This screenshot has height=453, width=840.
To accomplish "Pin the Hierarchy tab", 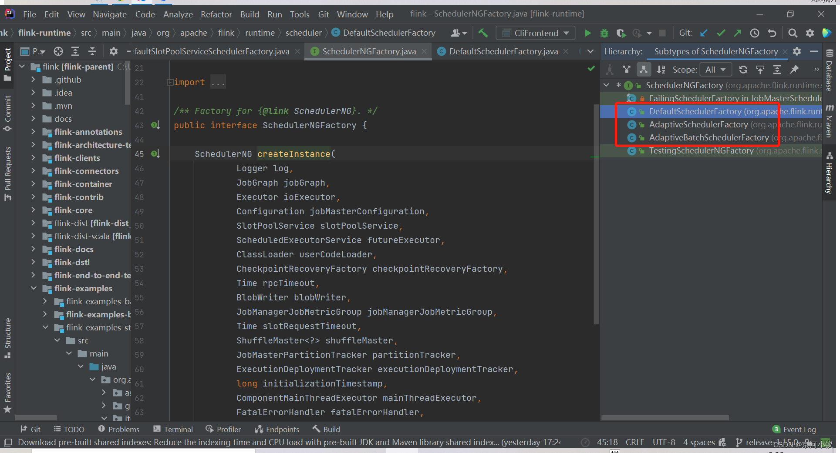I will coord(794,70).
